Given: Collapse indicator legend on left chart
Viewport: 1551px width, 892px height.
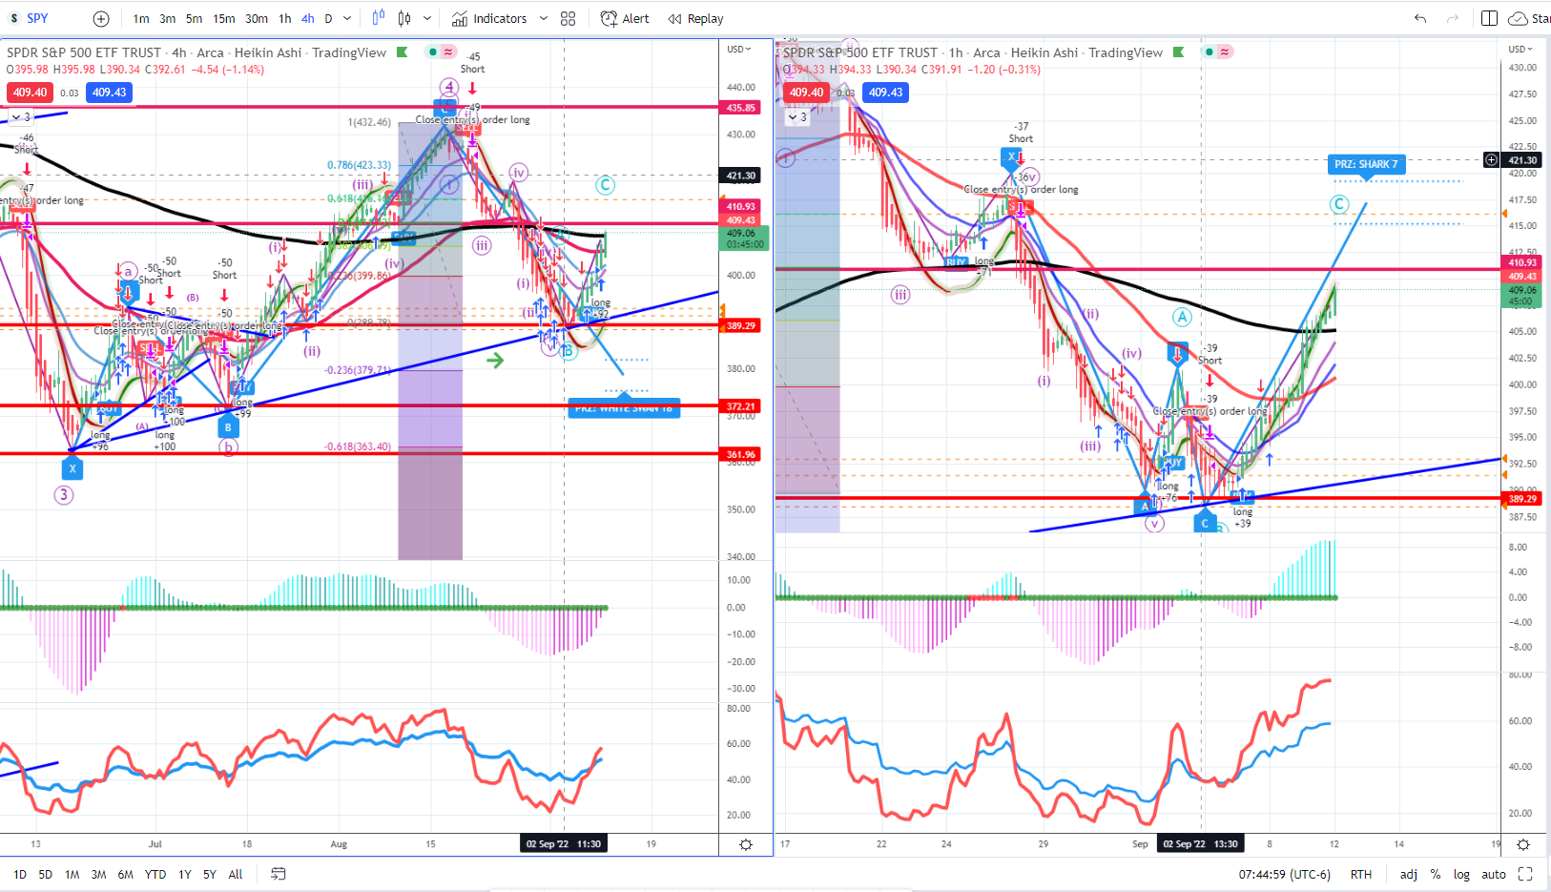Looking at the screenshot, I should 21,116.
